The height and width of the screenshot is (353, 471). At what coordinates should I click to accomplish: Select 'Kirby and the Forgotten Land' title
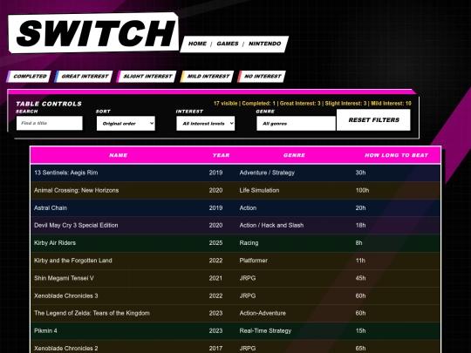(x=73, y=261)
